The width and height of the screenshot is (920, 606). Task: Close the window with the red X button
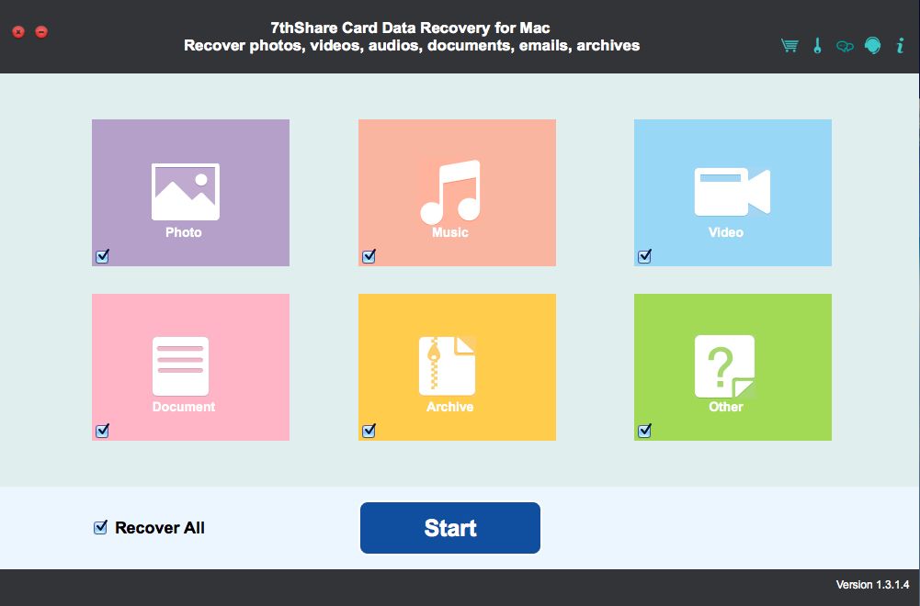pos(18,31)
